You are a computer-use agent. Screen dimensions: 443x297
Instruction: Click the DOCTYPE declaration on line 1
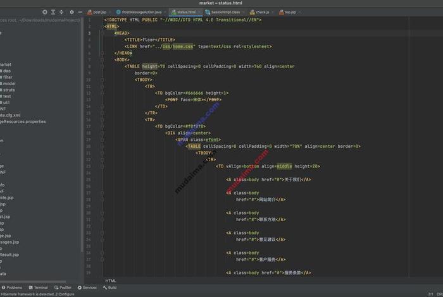click(183, 20)
